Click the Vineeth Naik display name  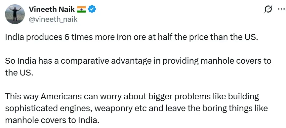[x=52, y=9]
